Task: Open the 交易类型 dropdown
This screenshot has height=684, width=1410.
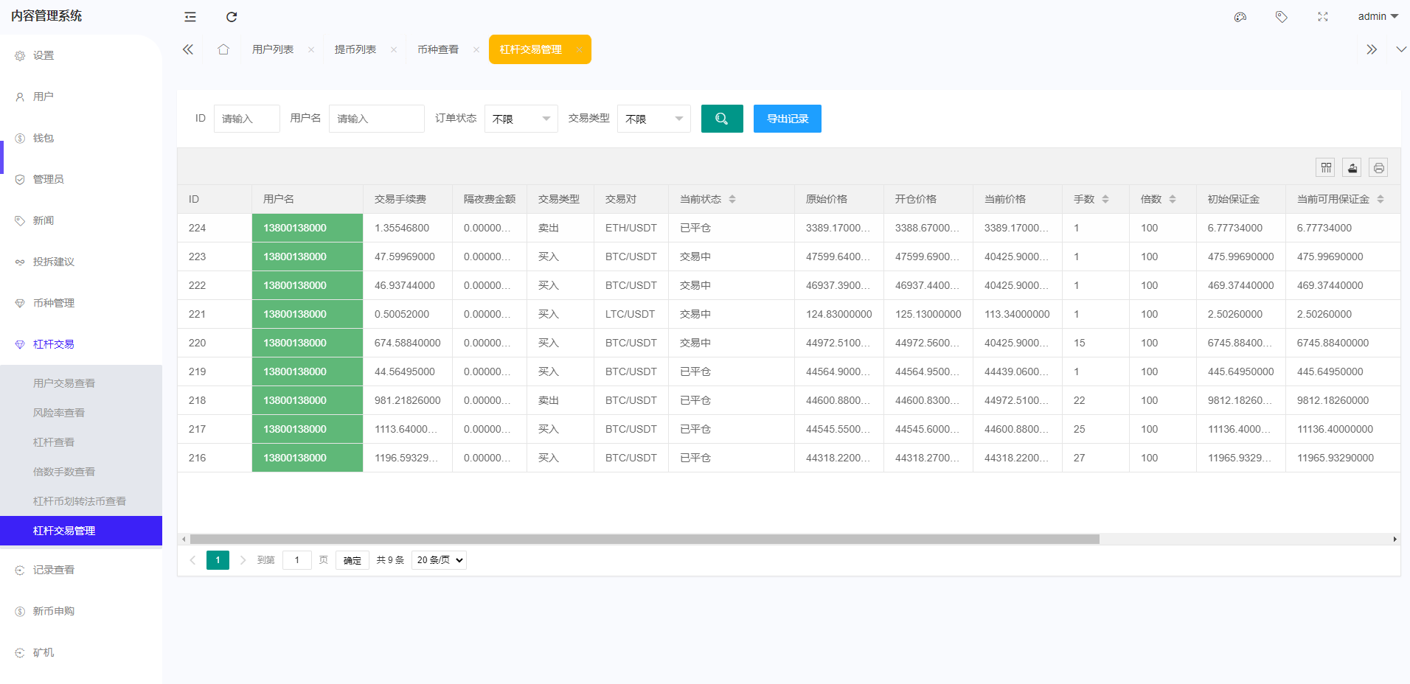Action: [653, 118]
